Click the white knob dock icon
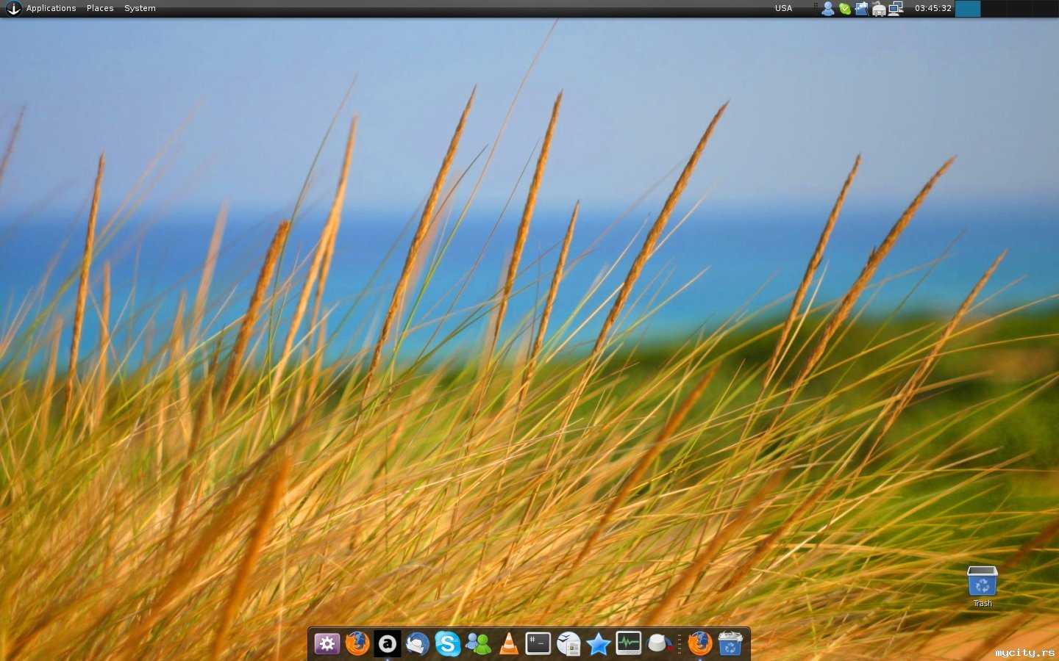This screenshot has width=1059, height=661. click(660, 644)
